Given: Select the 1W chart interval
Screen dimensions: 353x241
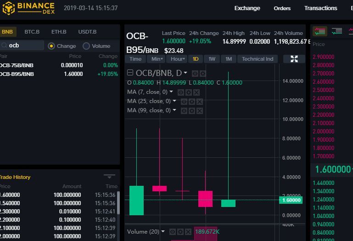Looking at the screenshot, I should (212, 59).
